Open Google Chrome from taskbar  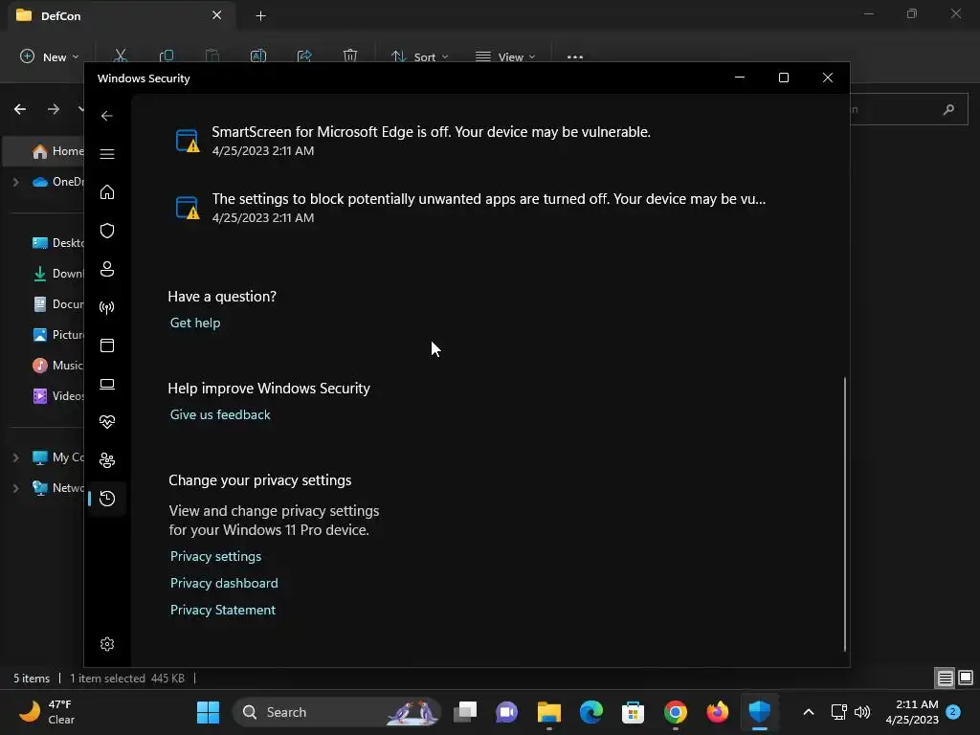point(675,712)
